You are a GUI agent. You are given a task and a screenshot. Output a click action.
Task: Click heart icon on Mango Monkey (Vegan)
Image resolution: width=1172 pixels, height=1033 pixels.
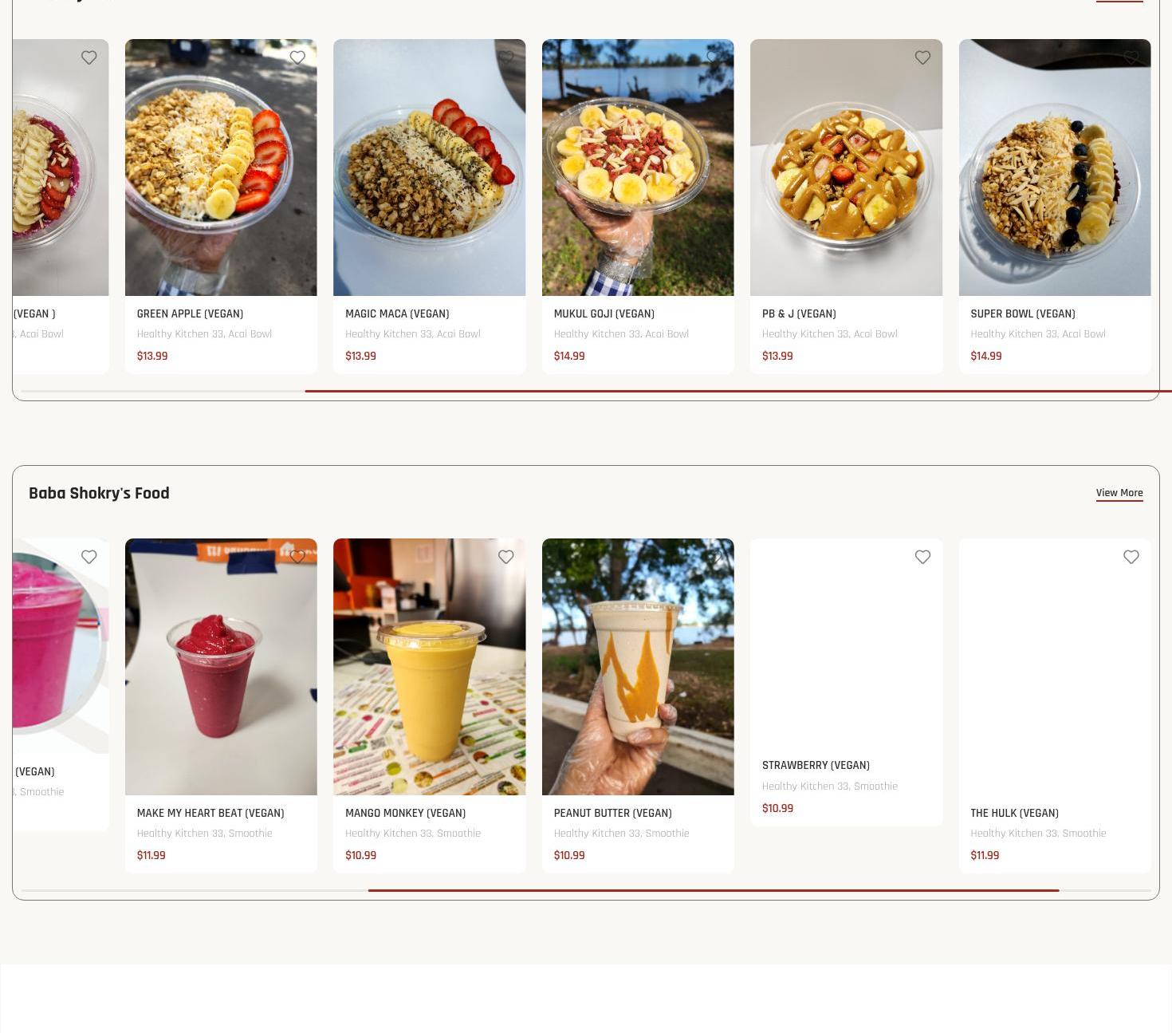tap(505, 557)
